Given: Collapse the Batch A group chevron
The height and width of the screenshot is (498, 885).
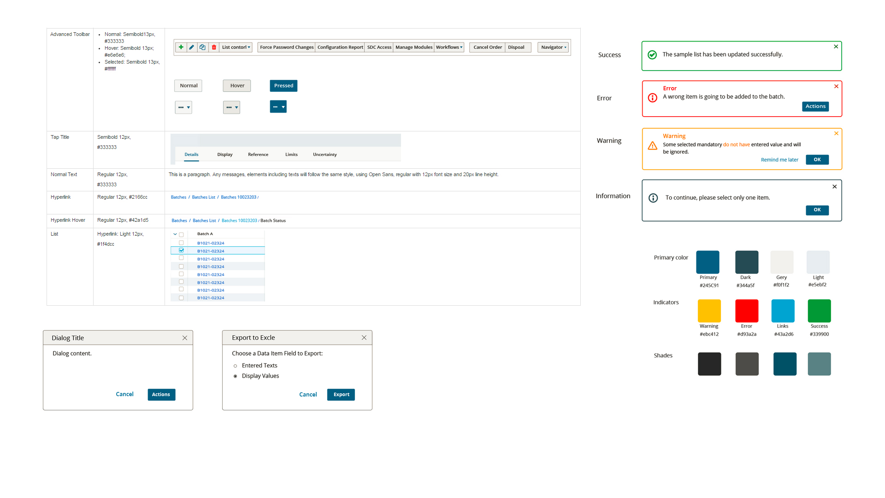Looking at the screenshot, I should [175, 234].
